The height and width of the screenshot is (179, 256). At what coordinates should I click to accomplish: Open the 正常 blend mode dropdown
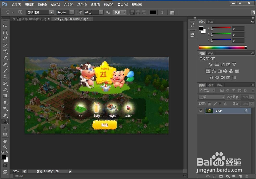click(212, 97)
